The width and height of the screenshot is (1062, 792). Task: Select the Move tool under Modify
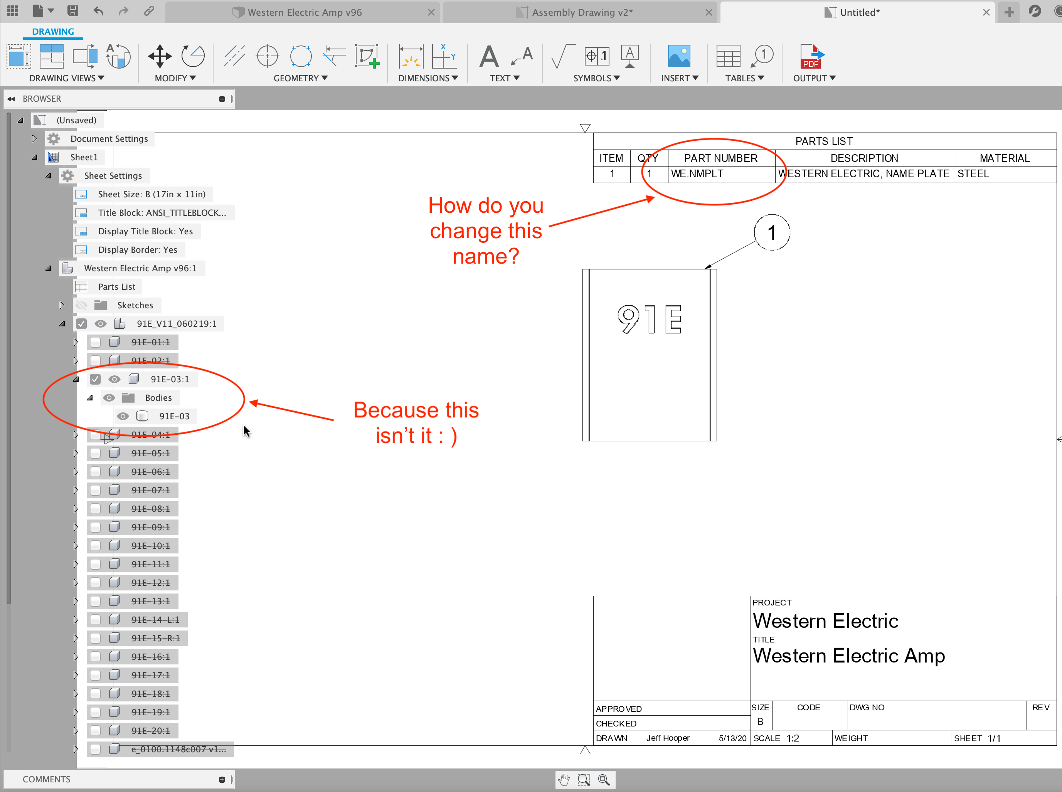(x=159, y=57)
